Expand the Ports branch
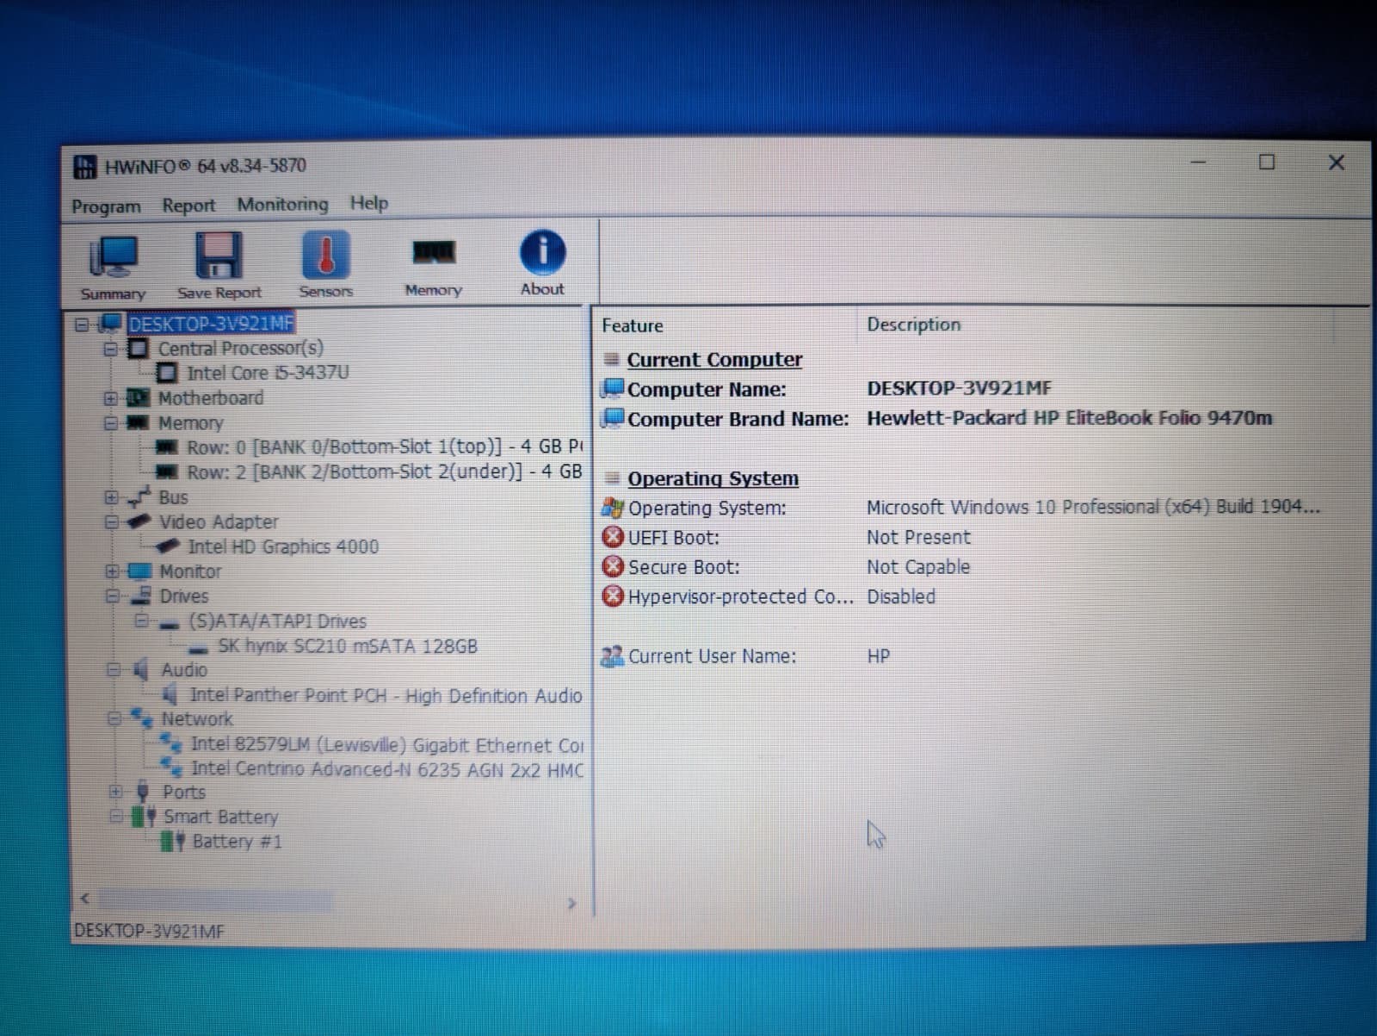1377x1036 pixels. [x=114, y=792]
